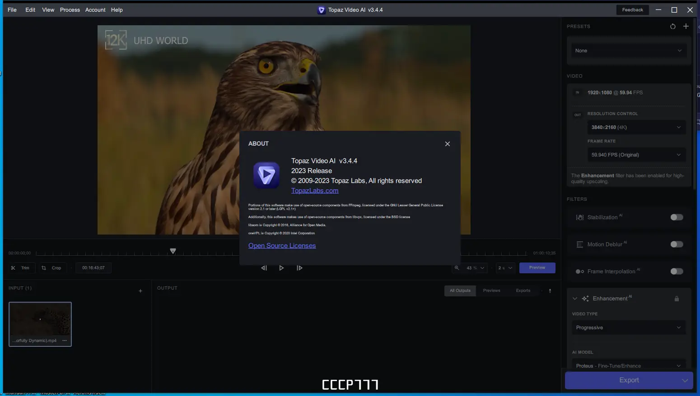The height and width of the screenshot is (396, 700).
Task: Open the File menu
Action: [12, 10]
